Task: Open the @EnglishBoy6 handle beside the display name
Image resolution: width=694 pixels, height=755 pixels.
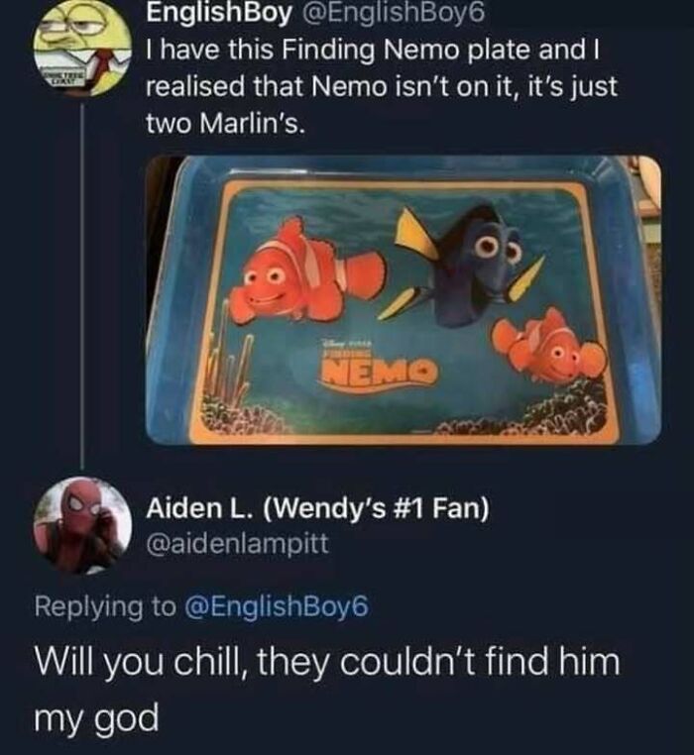Action: (x=393, y=14)
